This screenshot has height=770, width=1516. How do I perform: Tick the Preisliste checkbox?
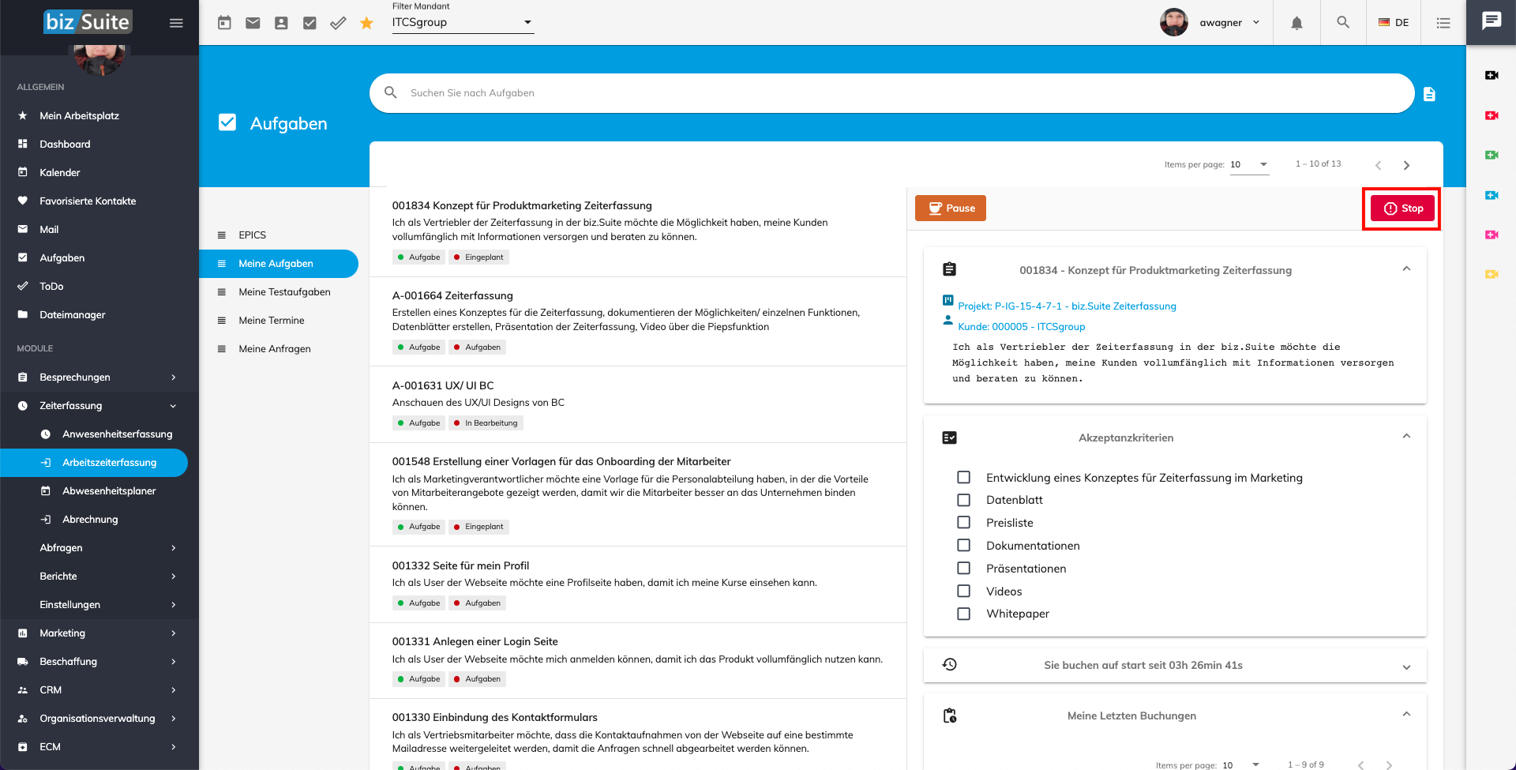(963, 523)
